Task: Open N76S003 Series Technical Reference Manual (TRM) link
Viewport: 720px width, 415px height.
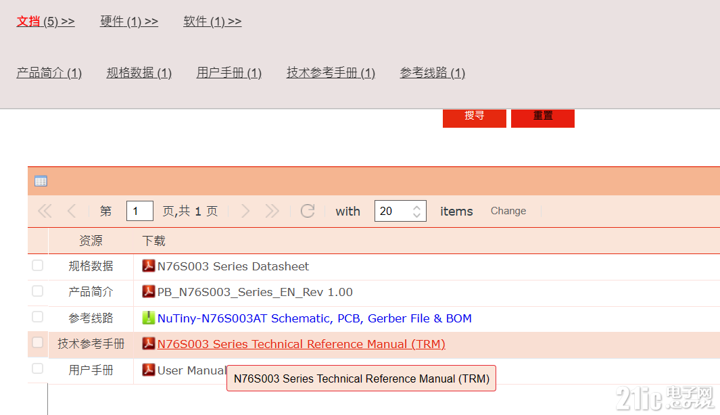Action: tap(302, 344)
